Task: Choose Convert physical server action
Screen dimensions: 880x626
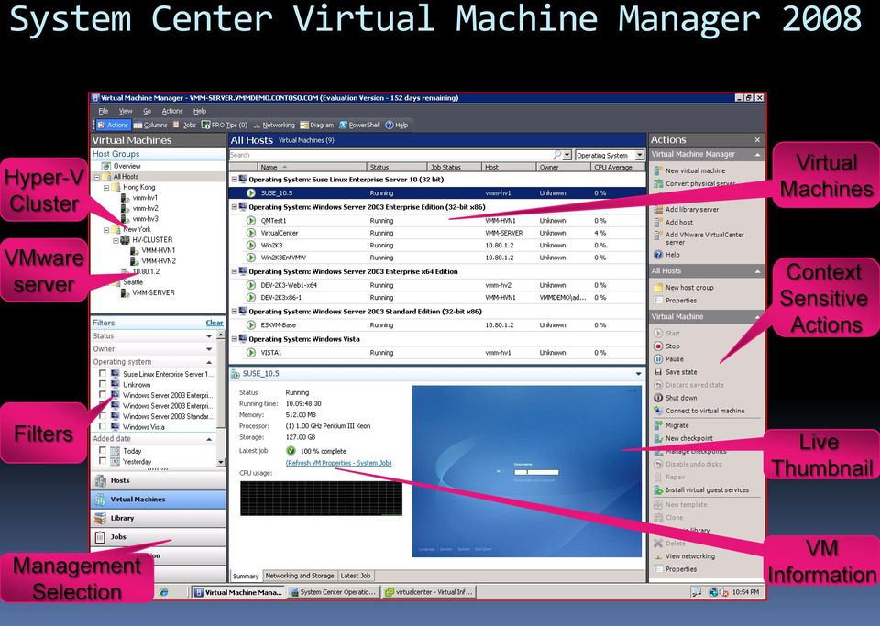Action: 694,183
